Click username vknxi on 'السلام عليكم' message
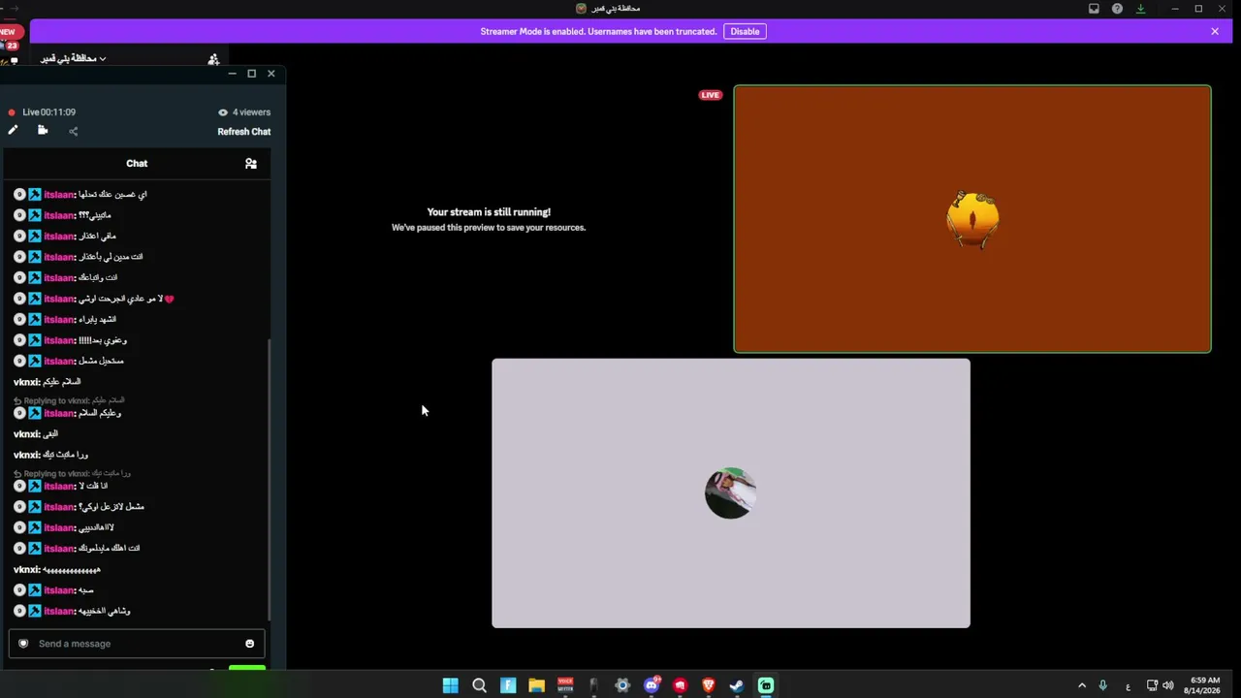The height and width of the screenshot is (698, 1241). [26, 382]
